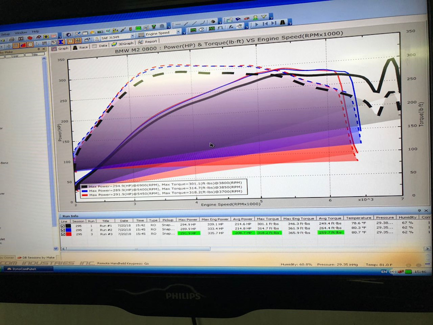The height and width of the screenshot is (325, 433).
Task: Click the red color swatch for Run #3
Action: [x=69, y=234]
